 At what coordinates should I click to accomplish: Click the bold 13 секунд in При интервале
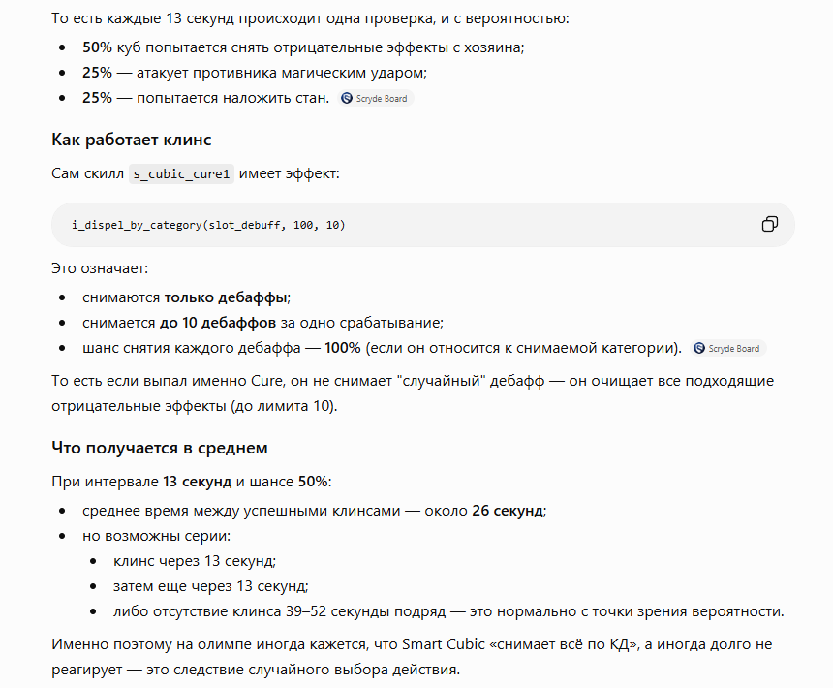(x=197, y=482)
